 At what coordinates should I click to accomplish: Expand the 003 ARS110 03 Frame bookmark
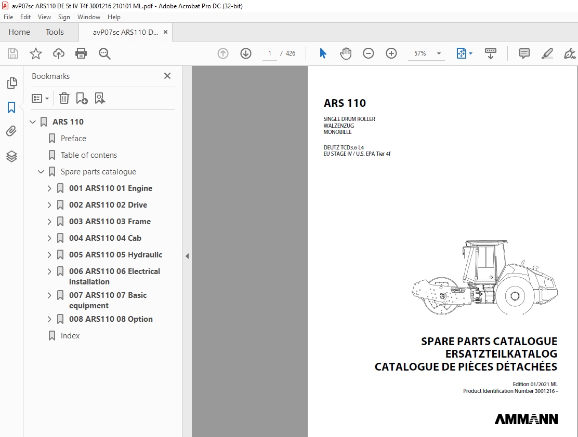coord(49,222)
